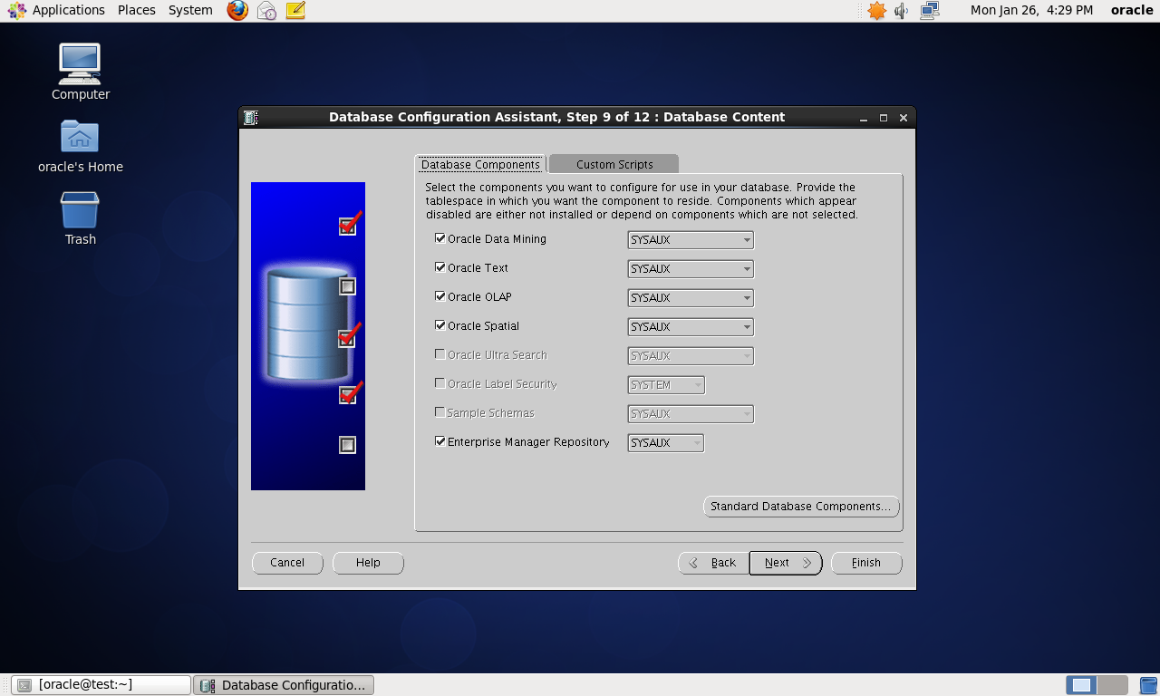
Task: Click the Help button
Action: pyautogui.click(x=368, y=563)
